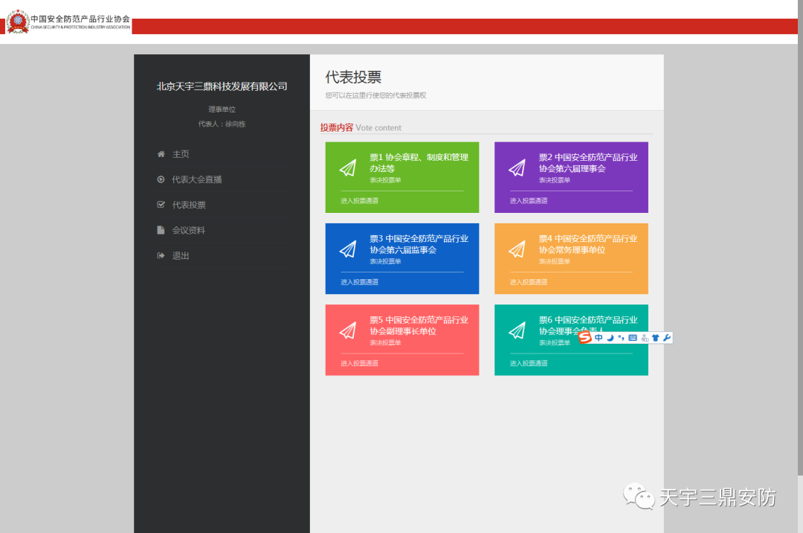The width and height of the screenshot is (803, 533).
Task: Click the paper plane icon on red 票5 card
Action: tap(348, 331)
